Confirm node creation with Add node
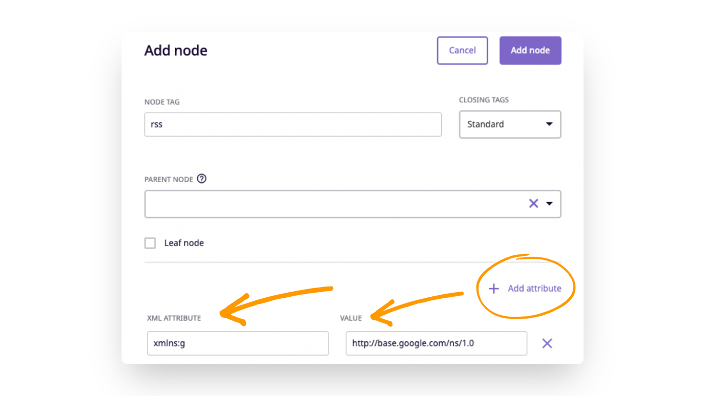 (x=530, y=50)
